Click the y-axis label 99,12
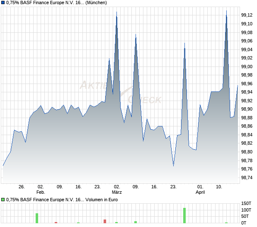The width and height of the screenshot is (257, 227). coord(247,15)
